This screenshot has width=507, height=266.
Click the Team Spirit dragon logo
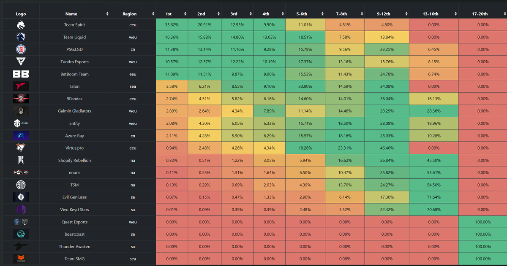(21, 25)
